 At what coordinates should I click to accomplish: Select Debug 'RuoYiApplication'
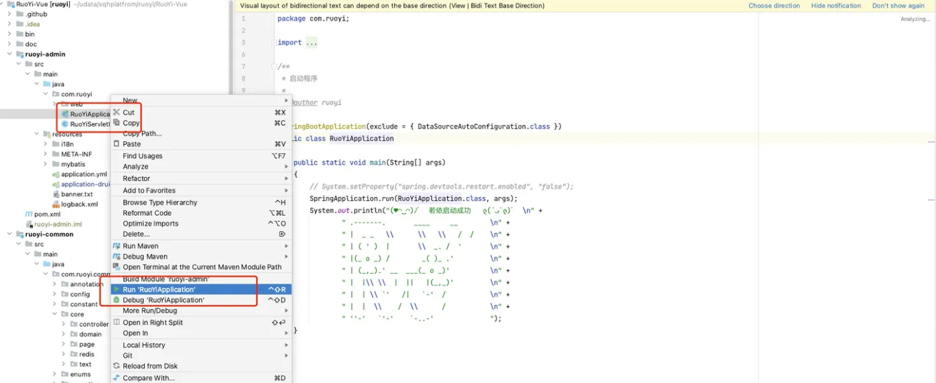point(201,300)
